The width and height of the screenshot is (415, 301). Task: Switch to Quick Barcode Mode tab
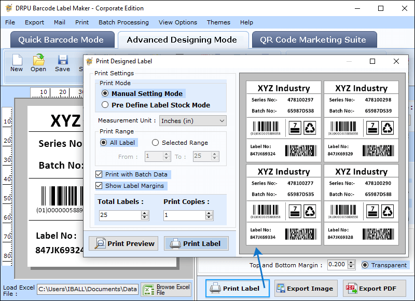62,40
